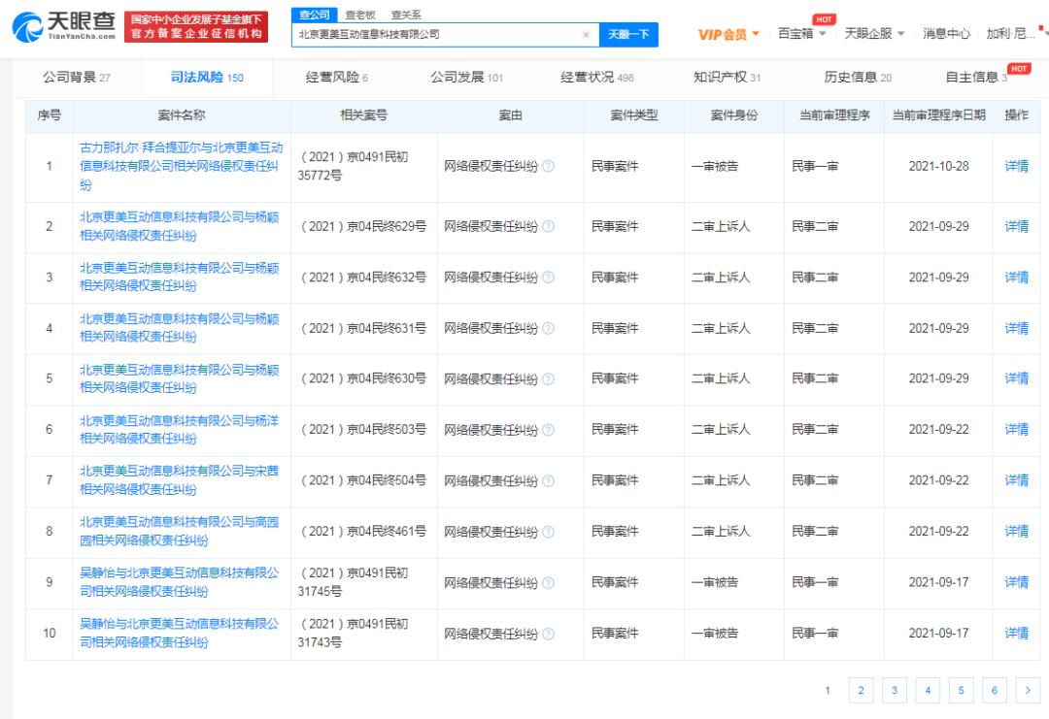
Task: Go to page 3 of results
Action: point(893,690)
